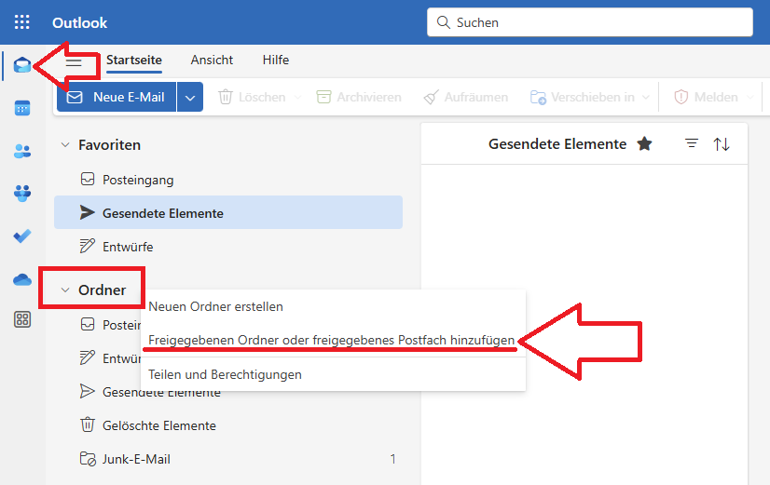This screenshot has height=485, width=770.
Task: Click the Outlook title link
Action: (x=79, y=22)
